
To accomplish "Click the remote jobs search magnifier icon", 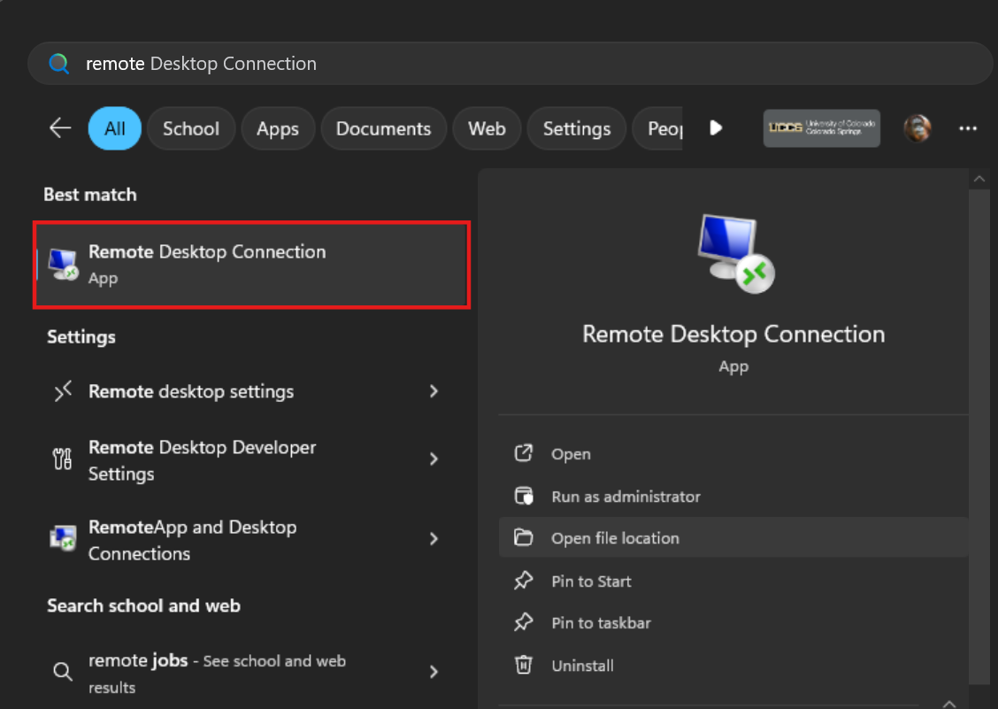I will [x=62, y=672].
